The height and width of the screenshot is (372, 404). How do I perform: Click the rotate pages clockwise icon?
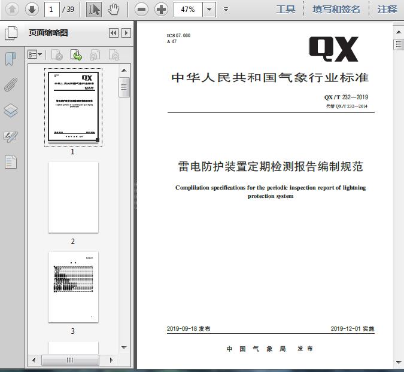pos(114,54)
